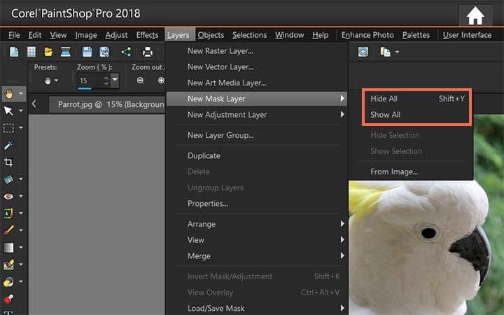Click Palettes in the menu bar
Image resolution: width=504 pixels, height=315 pixels.
coord(416,35)
